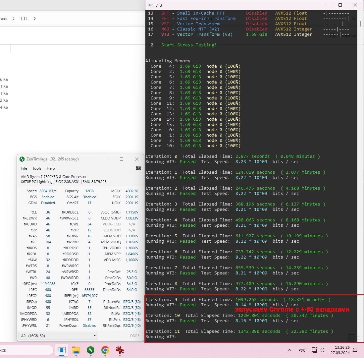The height and width of the screenshot is (358, 364).
Task: Select the Speed value 8004 MT/s
Action: [48, 191]
